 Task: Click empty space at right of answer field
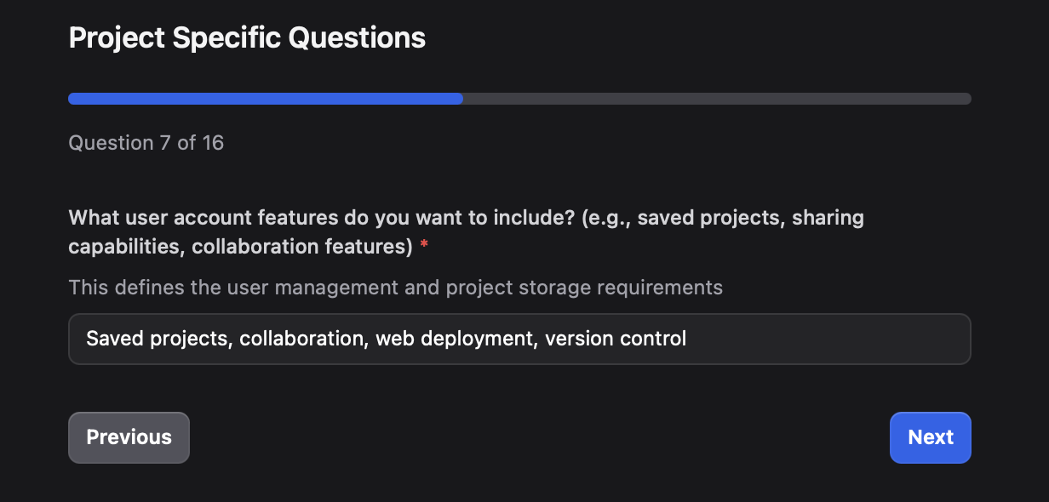coord(834,339)
